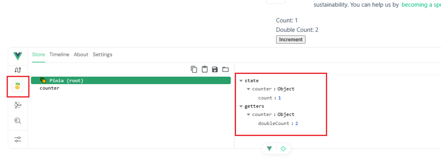
Task: Collapse counter Object under state
Action: pos(249,89)
